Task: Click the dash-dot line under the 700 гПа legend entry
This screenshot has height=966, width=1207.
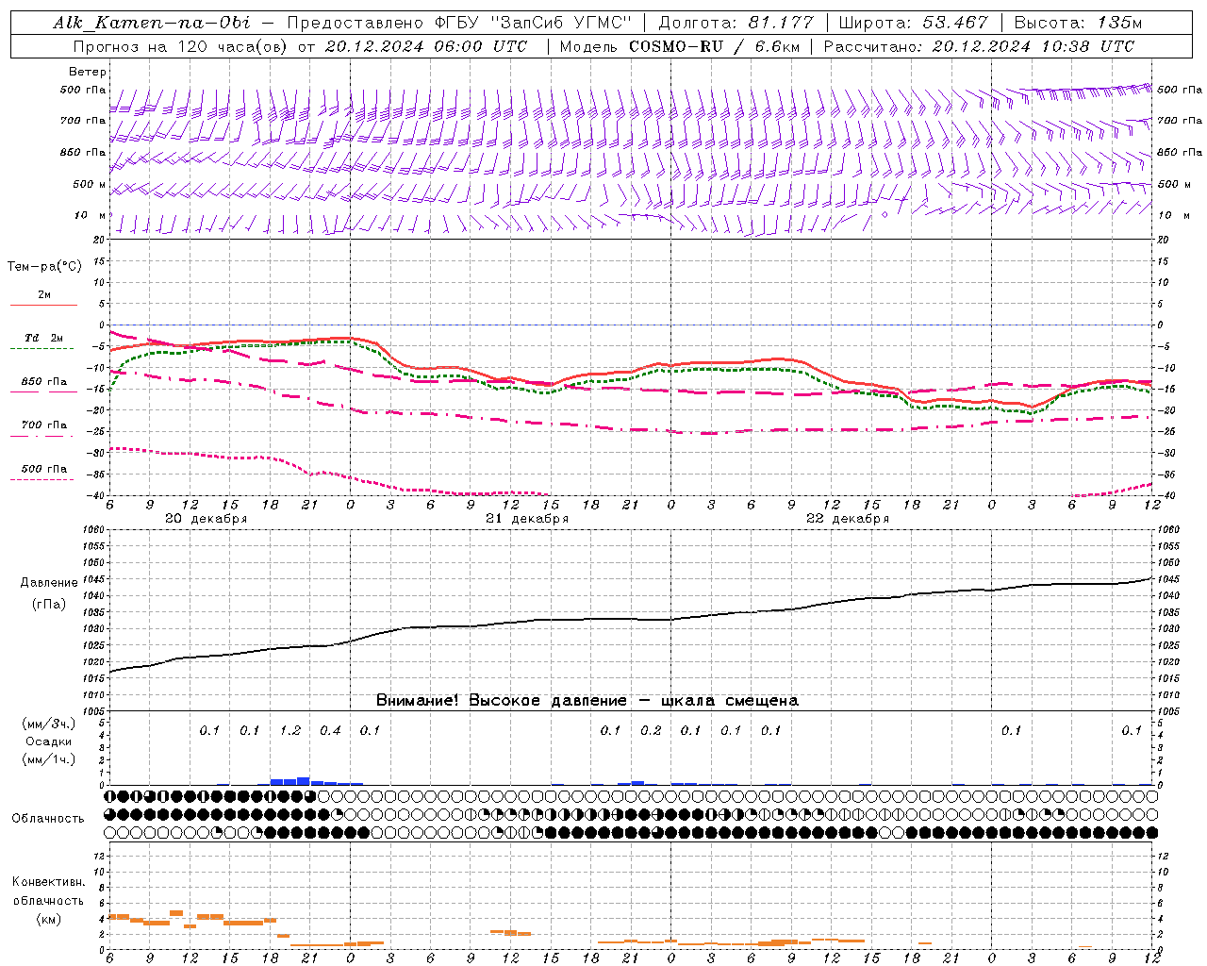Action: [x=41, y=436]
